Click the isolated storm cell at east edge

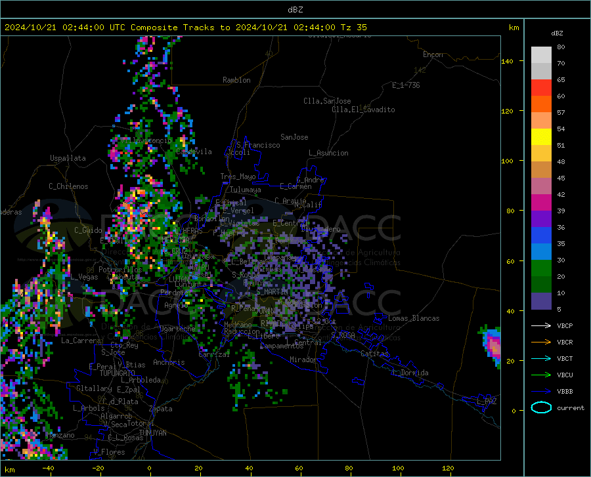[492, 346]
